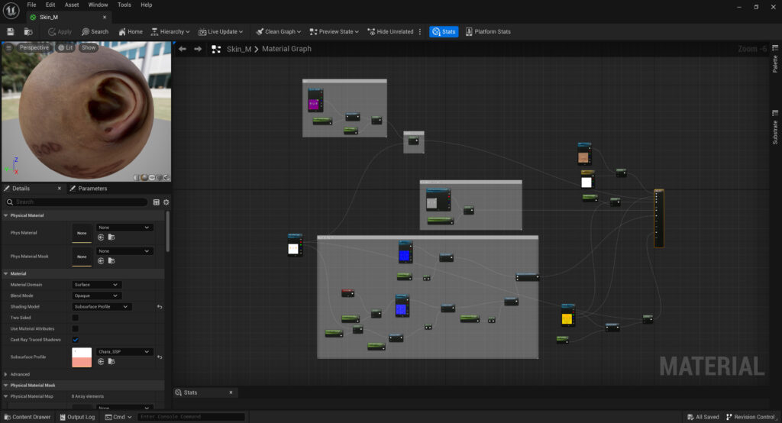
Task: Browse to Phys Material asset in Content Browser
Action: click(x=111, y=237)
